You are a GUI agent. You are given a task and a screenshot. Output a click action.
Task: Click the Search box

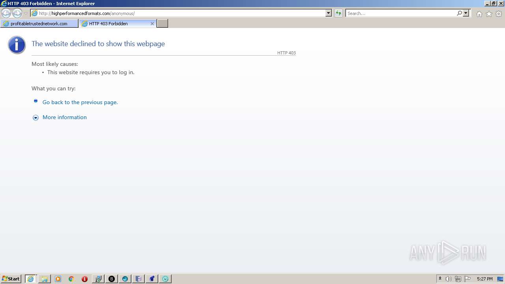[401, 13]
